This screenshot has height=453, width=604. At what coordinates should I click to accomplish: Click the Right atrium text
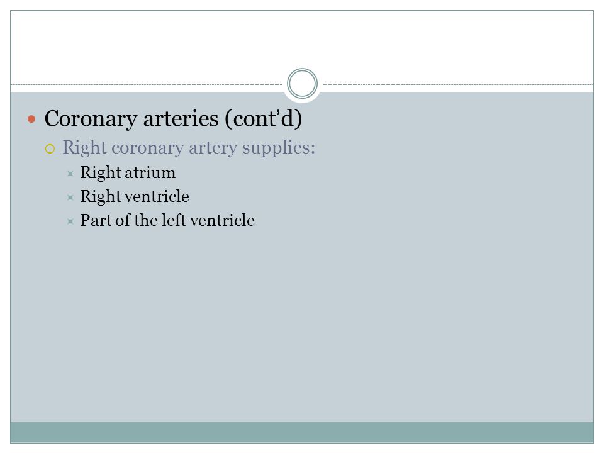coord(128,172)
